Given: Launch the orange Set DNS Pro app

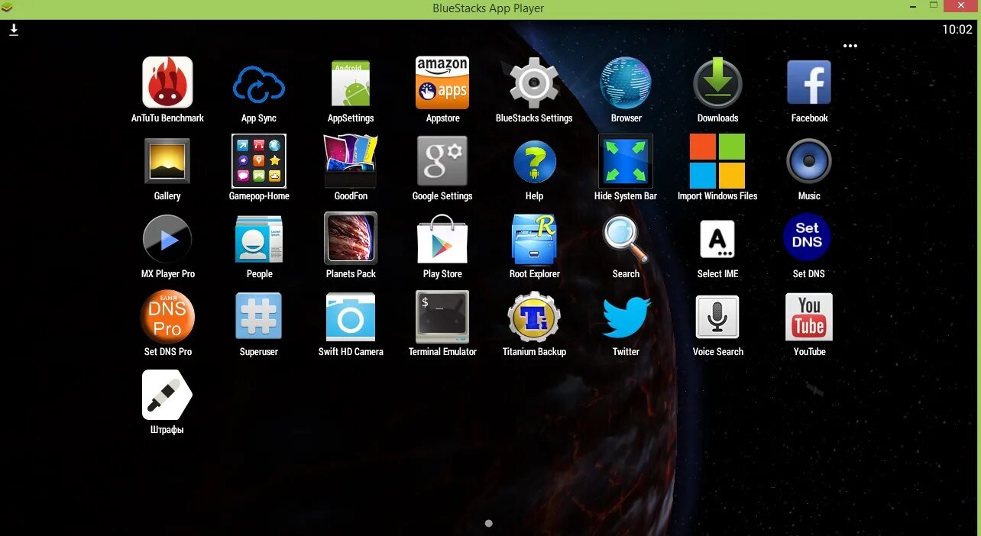Looking at the screenshot, I should [x=167, y=316].
